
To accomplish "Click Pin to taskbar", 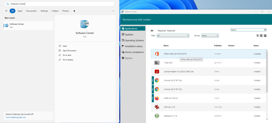I will click(68, 60).
